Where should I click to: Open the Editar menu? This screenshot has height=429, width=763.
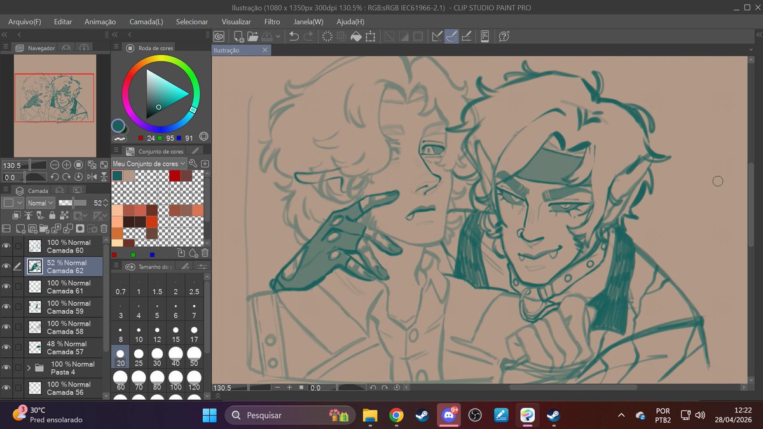click(63, 22)
